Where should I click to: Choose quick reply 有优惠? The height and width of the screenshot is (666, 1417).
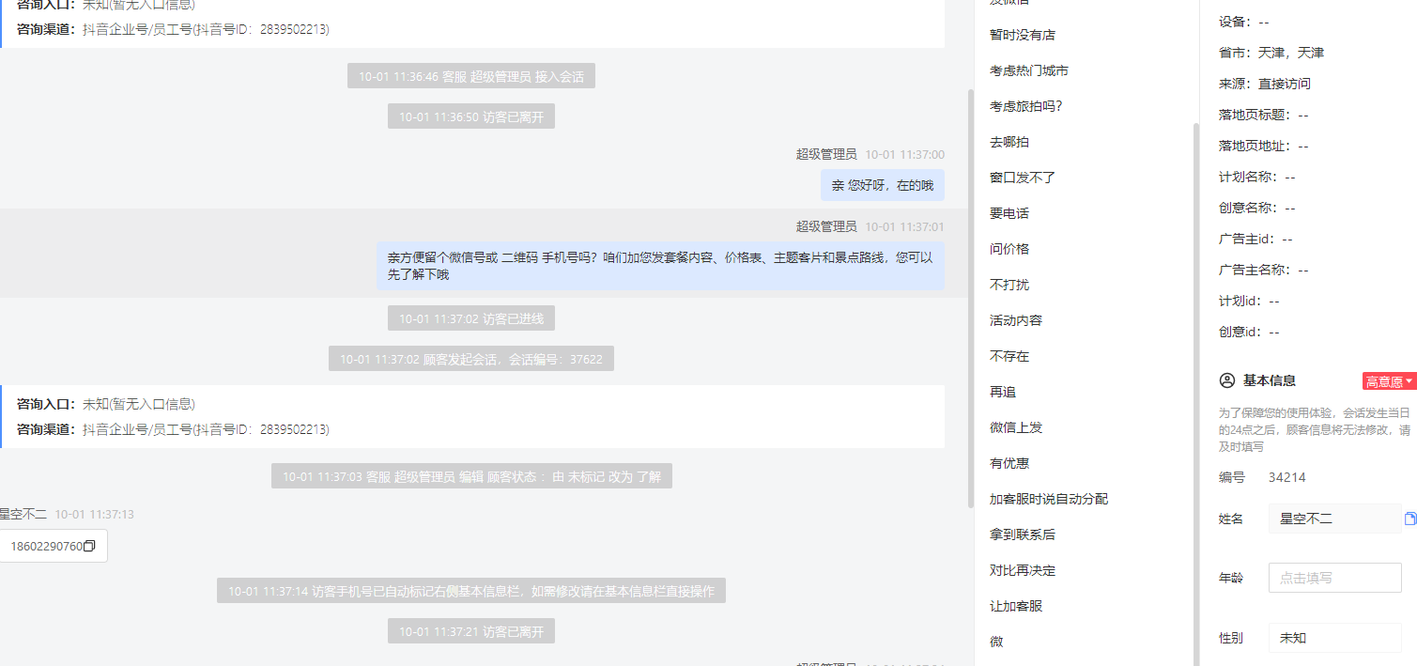pyautogui.click(x=1009, y=463)
